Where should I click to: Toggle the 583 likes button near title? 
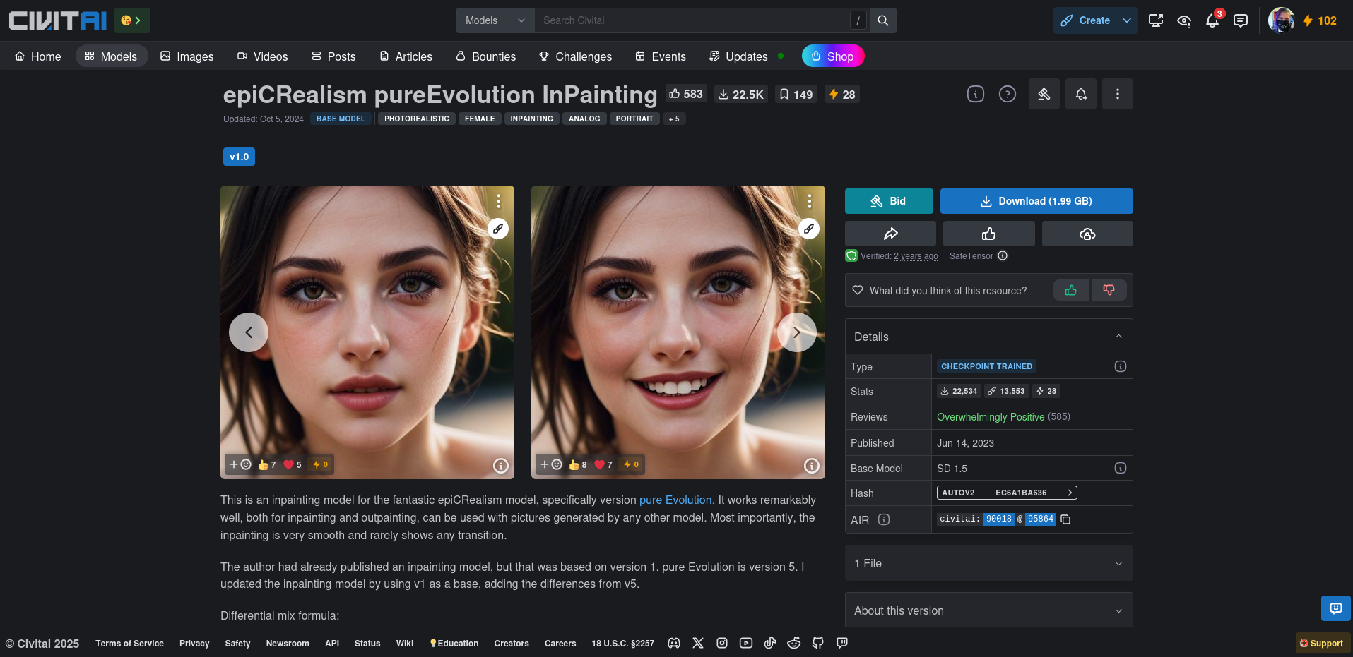click(x=686, y=94)
